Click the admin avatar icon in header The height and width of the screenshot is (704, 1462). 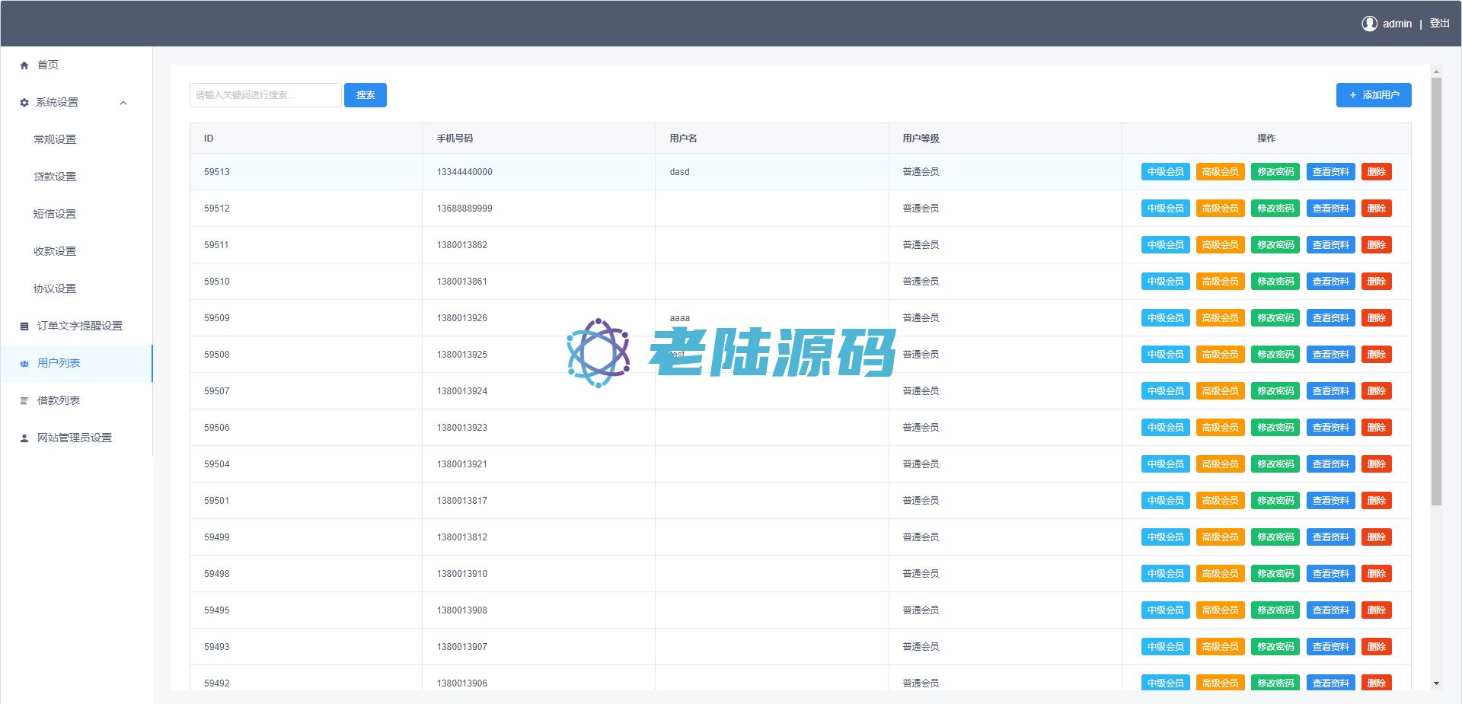point(1369,24)
